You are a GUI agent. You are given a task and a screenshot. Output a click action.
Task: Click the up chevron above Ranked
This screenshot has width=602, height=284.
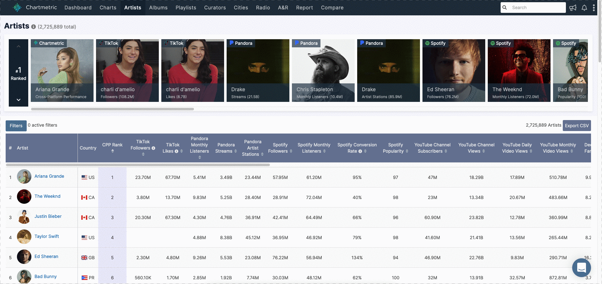[19, 46]
